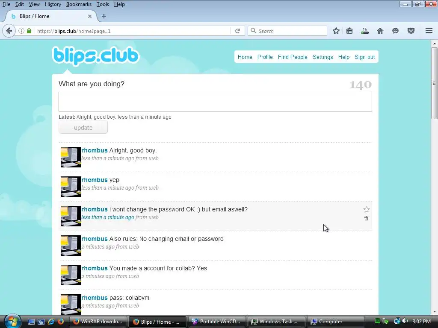The height and width of the screenshot is (328, 438).
Task: Open rhombus profile from 'yep' post
Action: pos(95,180)
